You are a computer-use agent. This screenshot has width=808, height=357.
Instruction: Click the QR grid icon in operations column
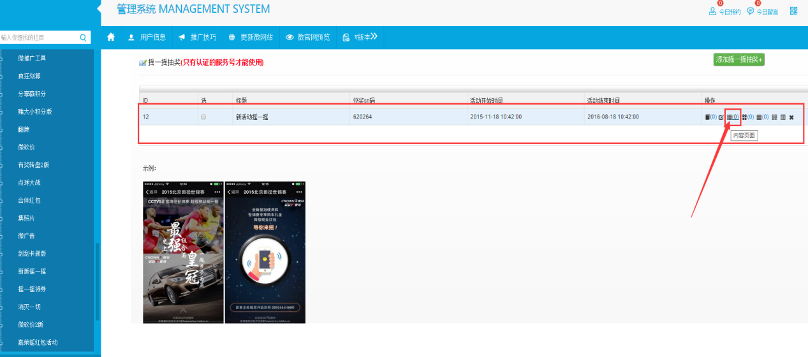tap(774, 117)
